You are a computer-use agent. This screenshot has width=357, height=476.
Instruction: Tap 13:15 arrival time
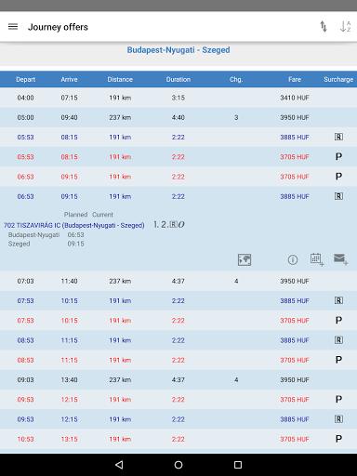(x=69, y=439)
